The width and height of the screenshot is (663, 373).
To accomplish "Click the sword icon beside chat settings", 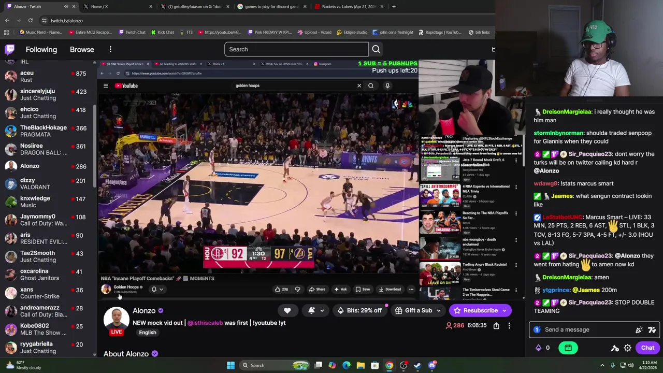I will (615, 348).
